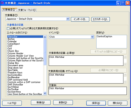Click the 削除(D) button
Viewport: 131px width, 108px height.
pyautogui.click(x=63, y=102)
